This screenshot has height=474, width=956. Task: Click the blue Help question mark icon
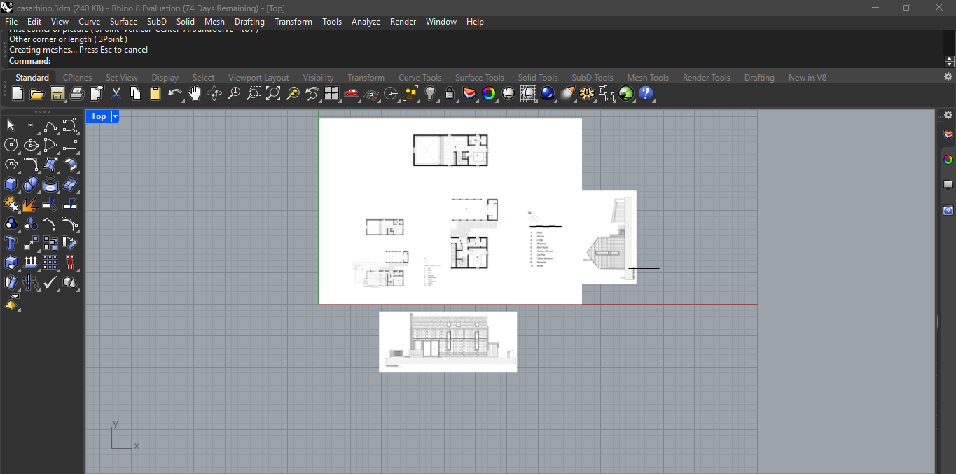click(x=646, y=93)
